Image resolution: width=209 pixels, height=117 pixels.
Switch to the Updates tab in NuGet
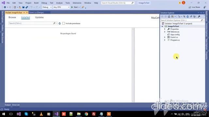point(39,17)
